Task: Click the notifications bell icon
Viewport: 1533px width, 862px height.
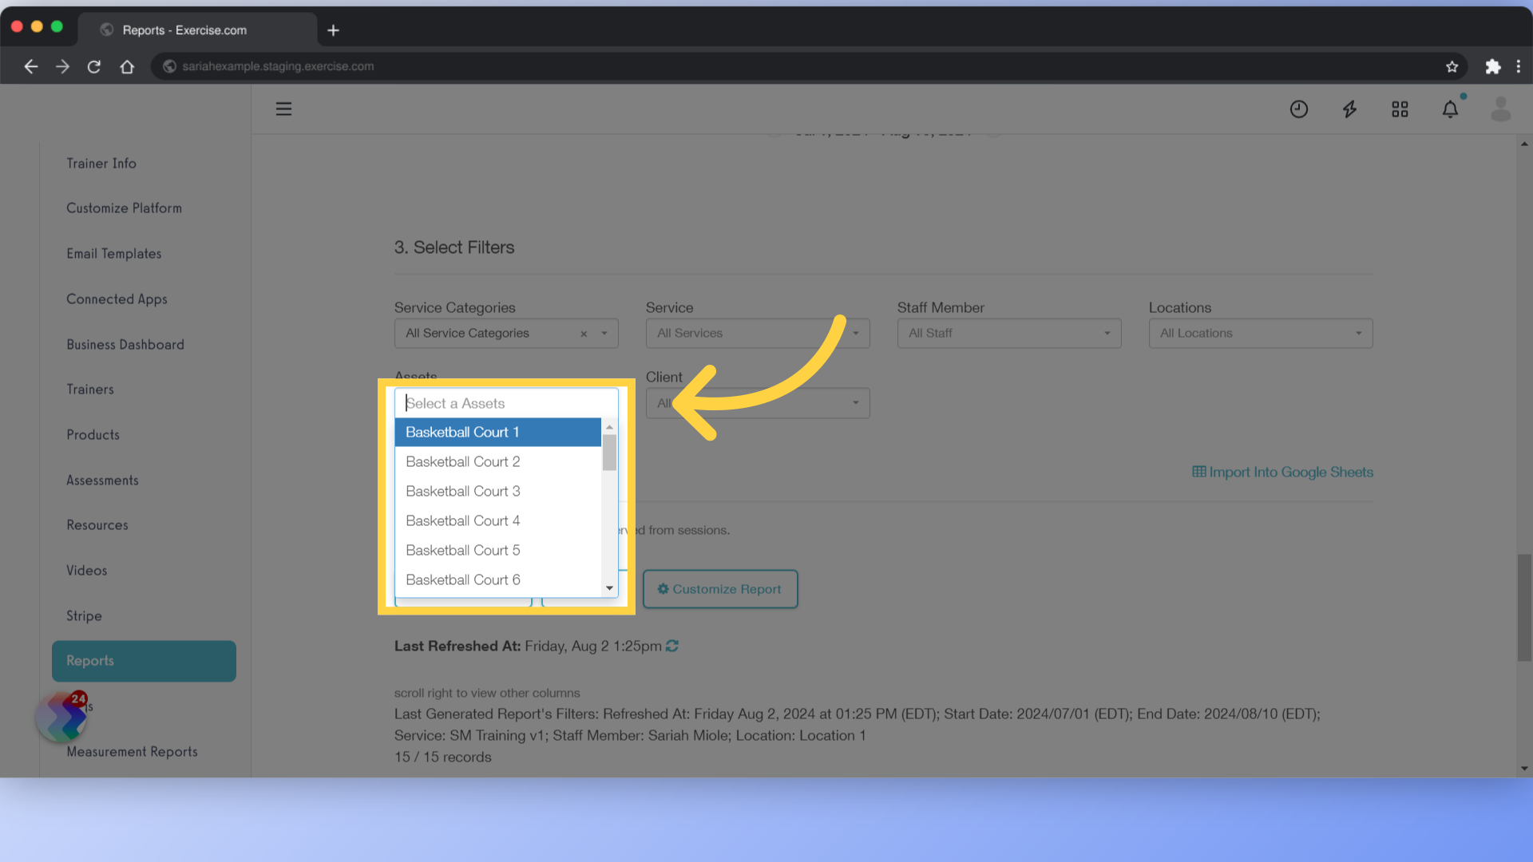Action: click(x=1451, y=109)
